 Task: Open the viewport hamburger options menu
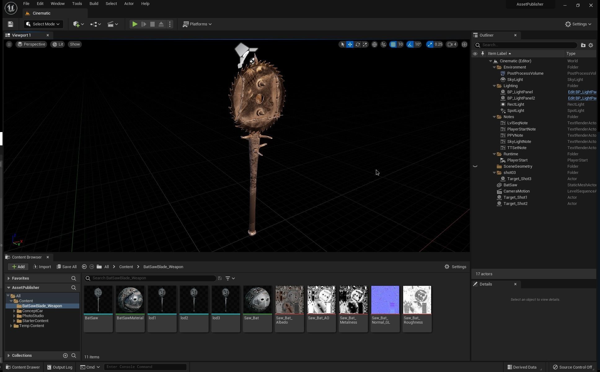point(9,44)
